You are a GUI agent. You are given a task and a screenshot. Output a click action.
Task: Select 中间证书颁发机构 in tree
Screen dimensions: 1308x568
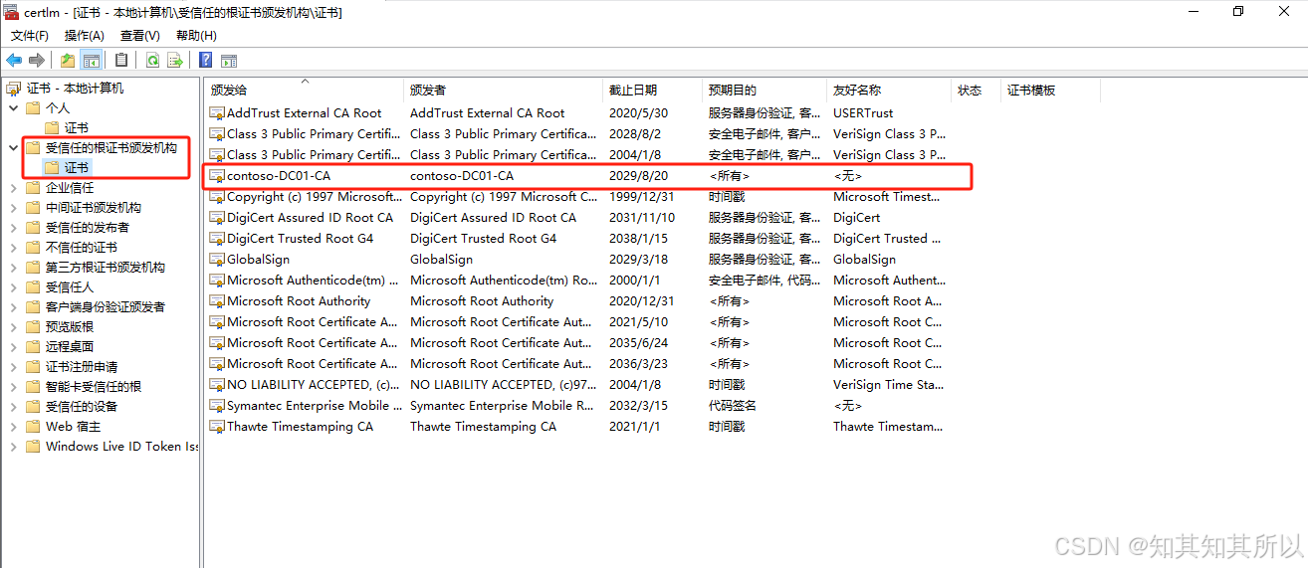click(x=94, y=208)
